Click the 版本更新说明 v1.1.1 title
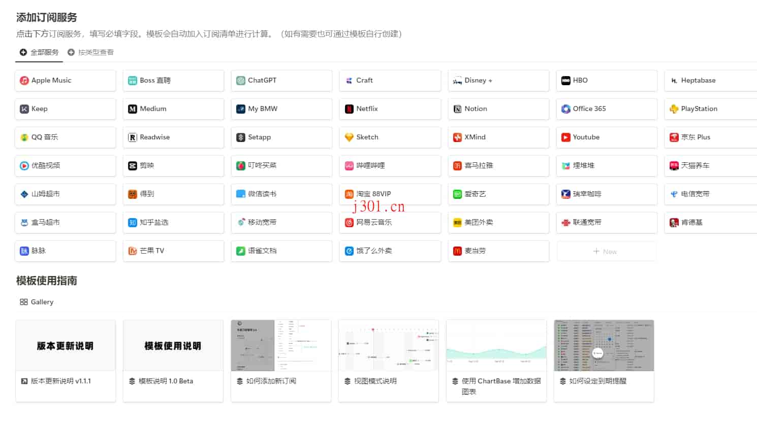757x421 pixels. coord(61,381)
